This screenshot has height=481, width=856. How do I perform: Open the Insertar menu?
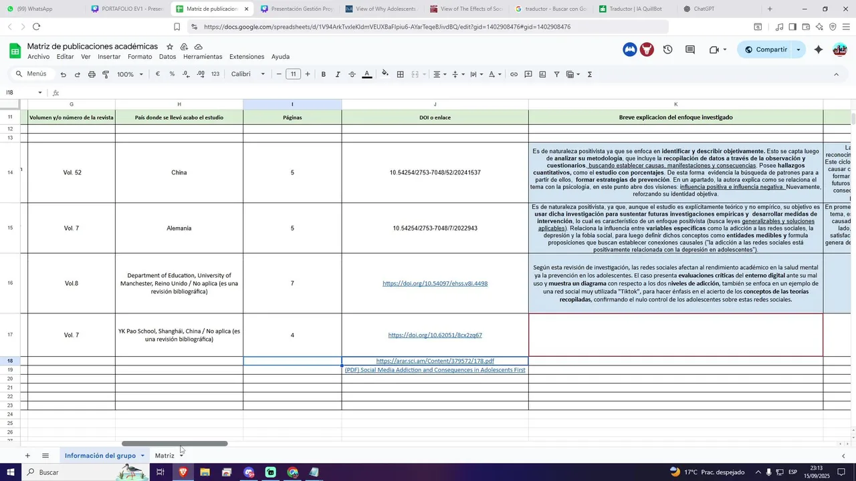(x=109, y=57)
